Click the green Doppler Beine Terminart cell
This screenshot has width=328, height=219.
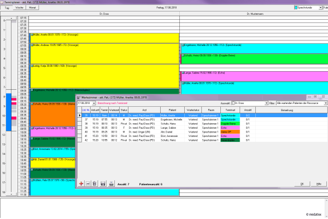pyautogui.click(x=230, y=124)
